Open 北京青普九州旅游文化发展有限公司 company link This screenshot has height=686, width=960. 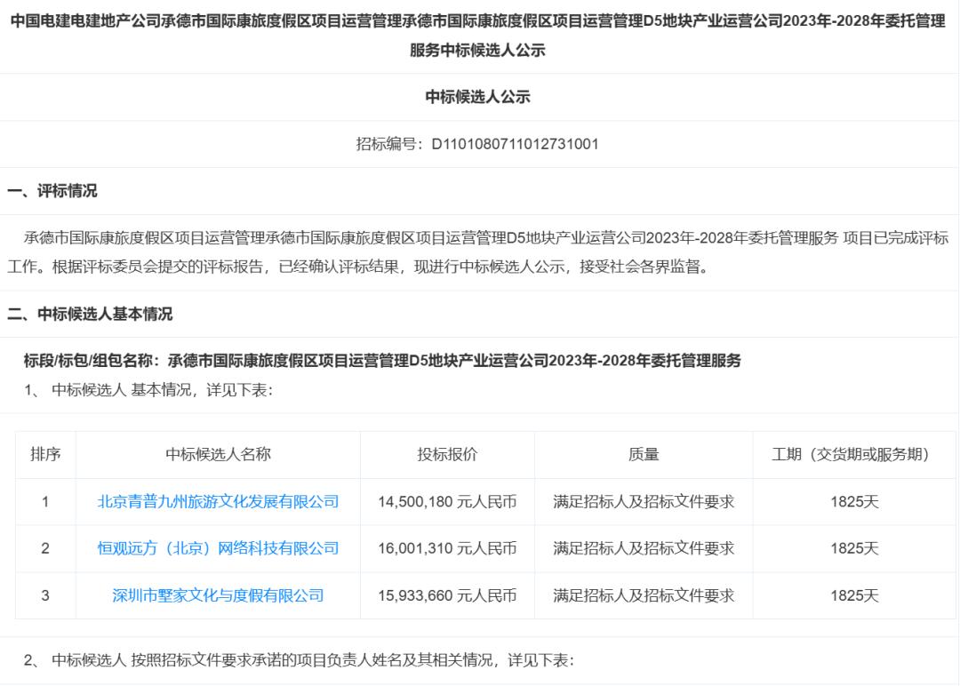click(x=218, y=501)
